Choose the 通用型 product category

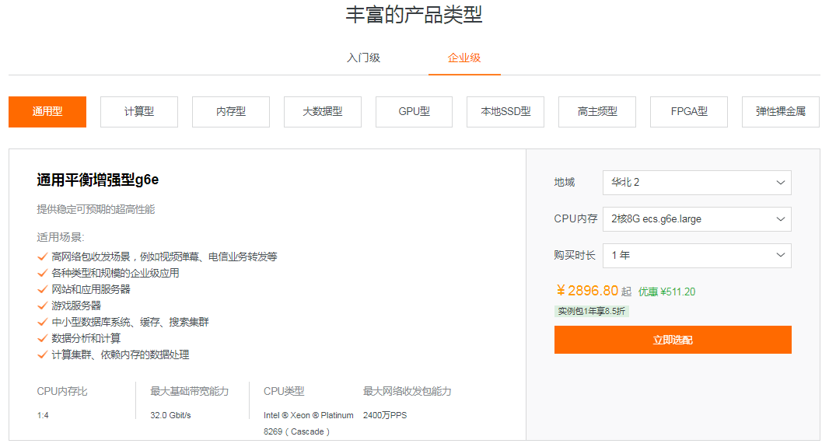pos(47,112)
